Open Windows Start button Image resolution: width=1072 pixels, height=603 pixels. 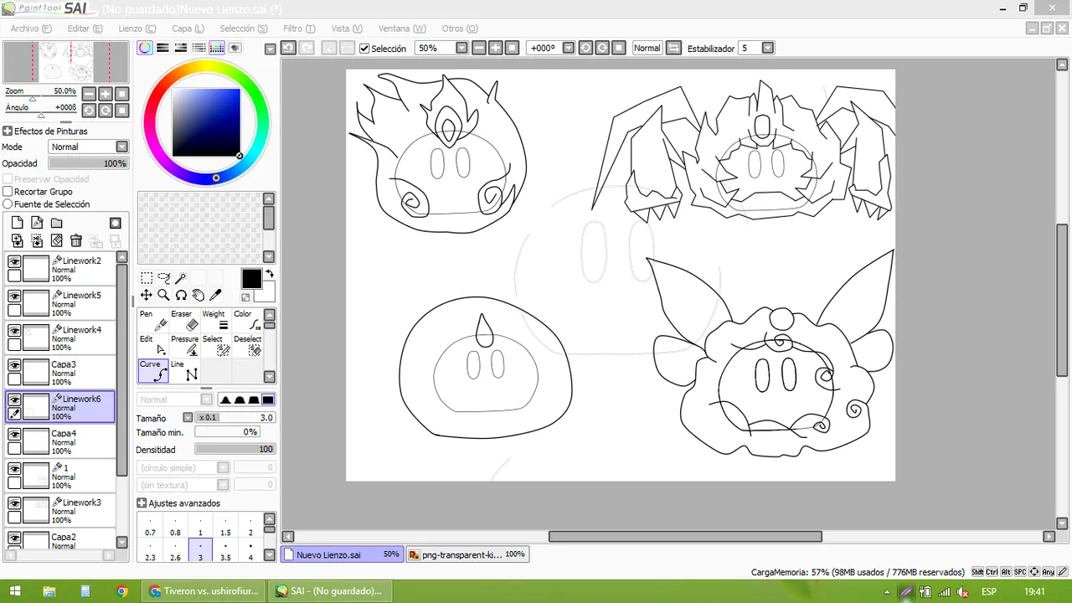pos(15,591)
